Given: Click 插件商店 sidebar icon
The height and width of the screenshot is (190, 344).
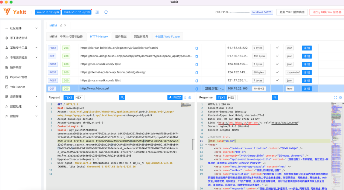Looking at the screenshot, I should pos(7,67).
